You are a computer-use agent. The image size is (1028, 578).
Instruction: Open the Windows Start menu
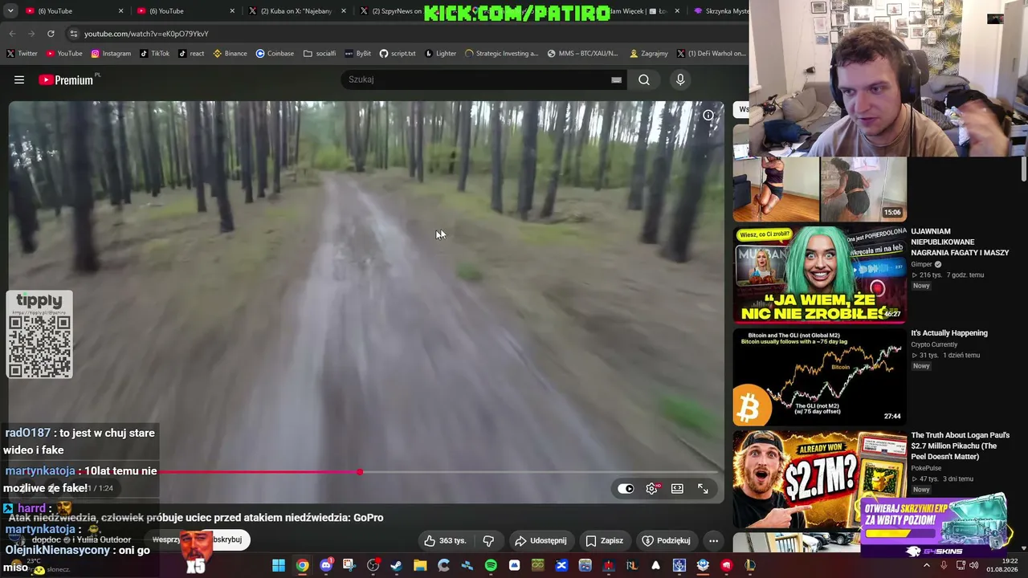(x=278, y=565)
